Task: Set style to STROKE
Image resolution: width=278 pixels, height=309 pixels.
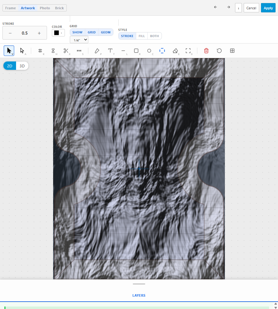Action: 127,36
